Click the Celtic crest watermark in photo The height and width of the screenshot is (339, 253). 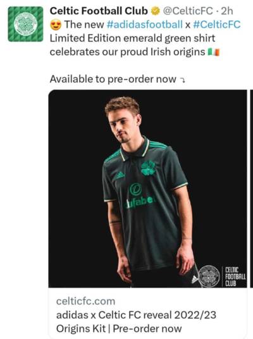point(209,276)
